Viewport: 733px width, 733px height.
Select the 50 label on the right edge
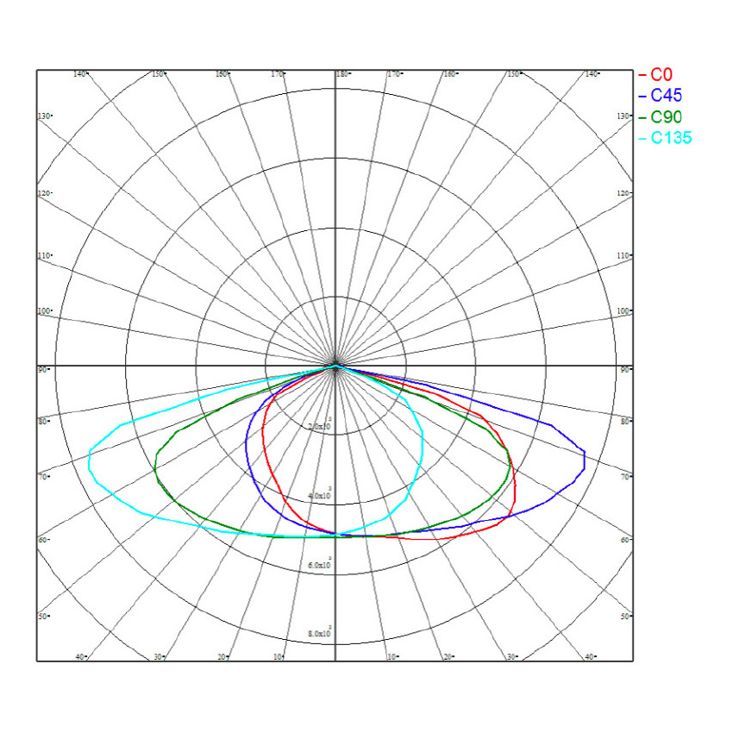coord(625,617)
